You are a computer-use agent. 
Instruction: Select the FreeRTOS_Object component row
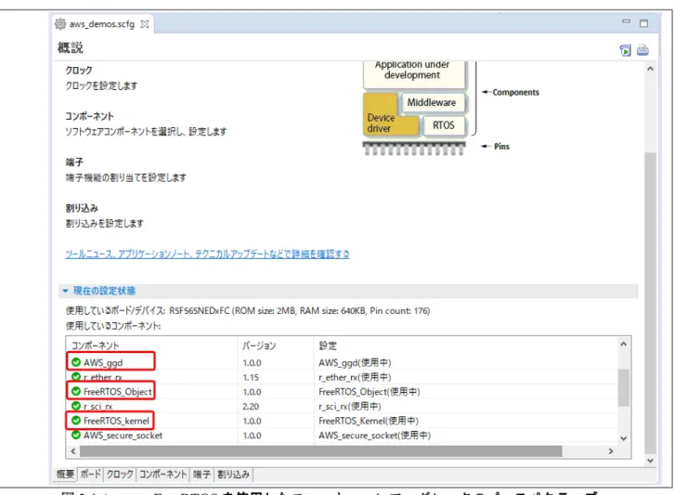point(342,391)
